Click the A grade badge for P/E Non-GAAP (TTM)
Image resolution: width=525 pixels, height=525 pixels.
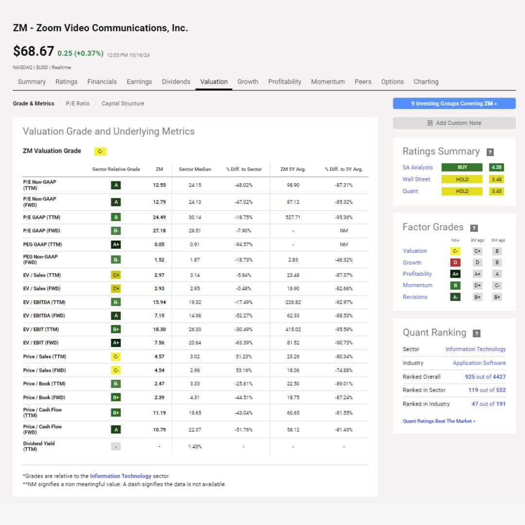tap(116, 185)
